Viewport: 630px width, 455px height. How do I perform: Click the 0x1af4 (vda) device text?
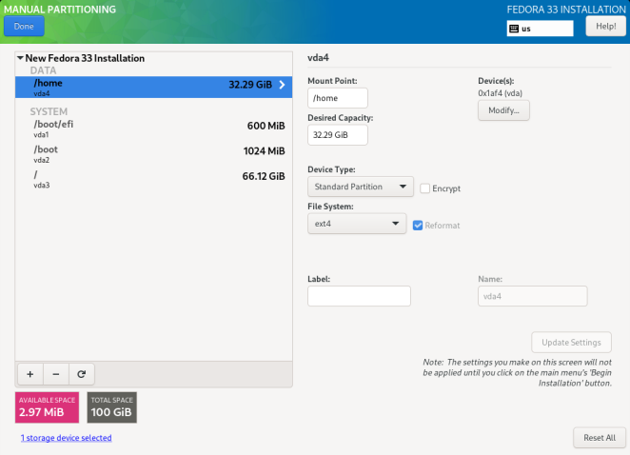(500, 93)
